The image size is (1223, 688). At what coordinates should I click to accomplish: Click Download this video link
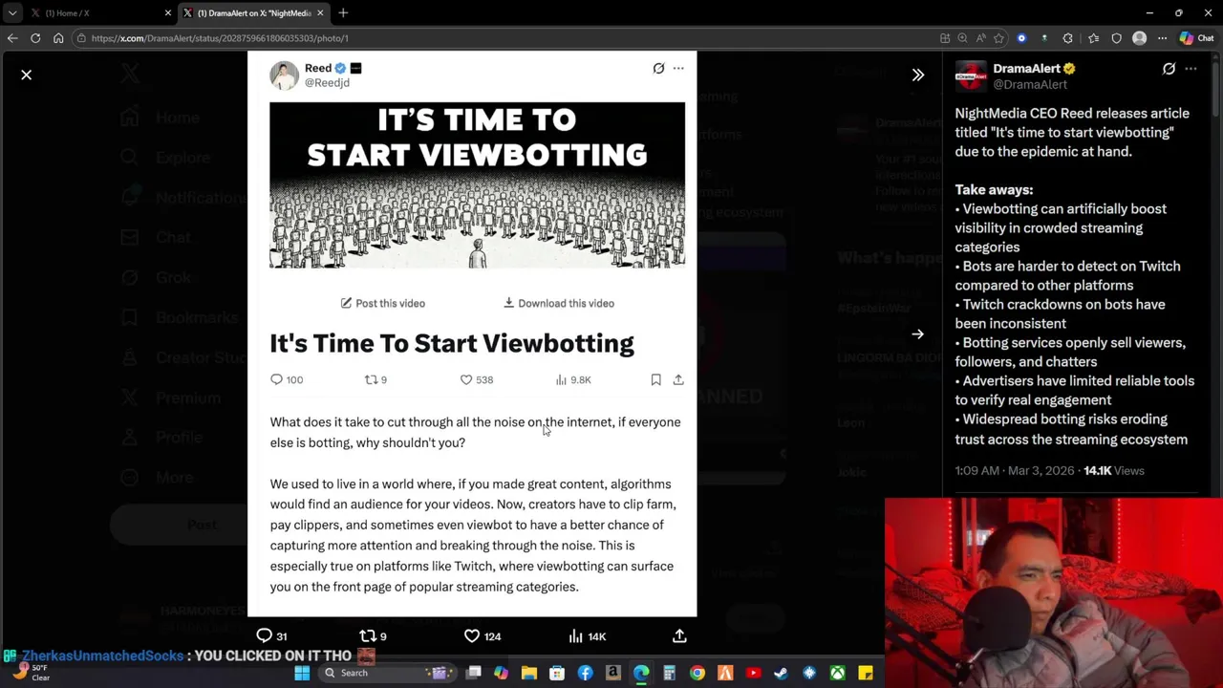point(559,303)
